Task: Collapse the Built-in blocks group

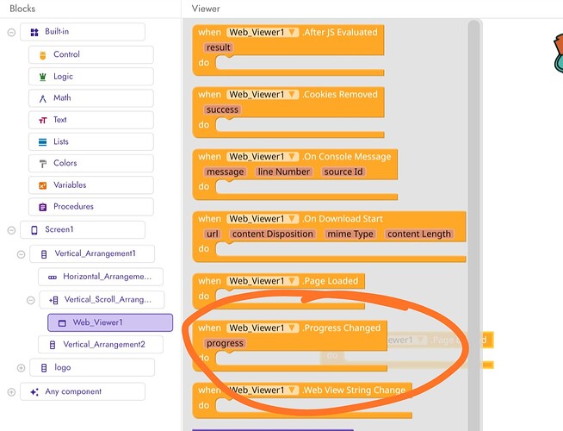Action: [x=11, y=33]
